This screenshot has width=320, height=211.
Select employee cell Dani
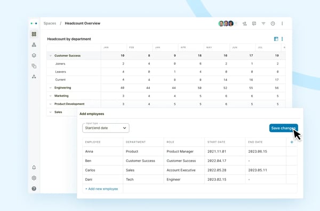click(x=103, y=180)
